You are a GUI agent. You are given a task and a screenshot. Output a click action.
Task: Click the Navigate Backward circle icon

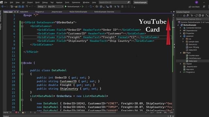coord(3,6)
